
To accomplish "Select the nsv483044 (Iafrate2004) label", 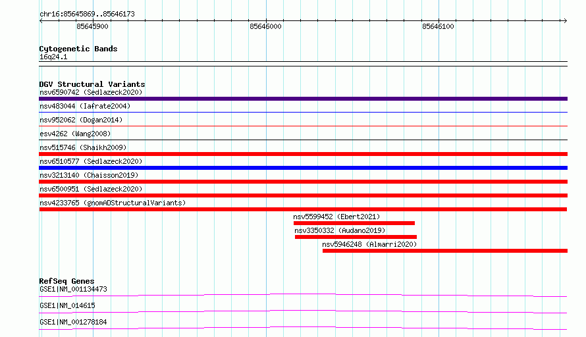I will coord(85,106).
